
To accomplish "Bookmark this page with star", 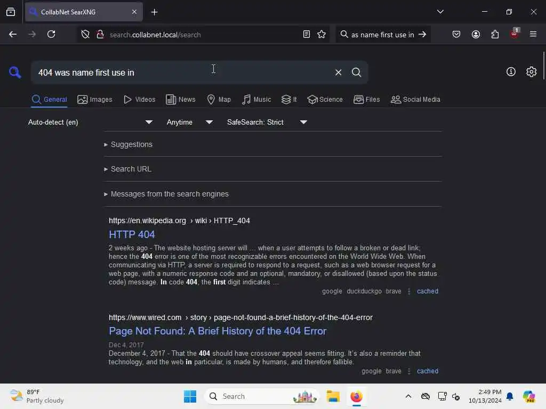I will coord(322,34).
